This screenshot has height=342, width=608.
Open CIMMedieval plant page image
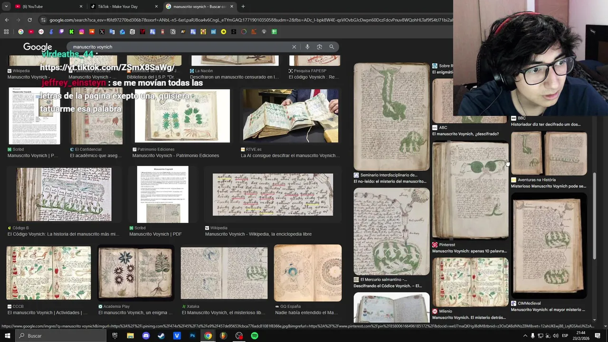[x=549, y=246]
